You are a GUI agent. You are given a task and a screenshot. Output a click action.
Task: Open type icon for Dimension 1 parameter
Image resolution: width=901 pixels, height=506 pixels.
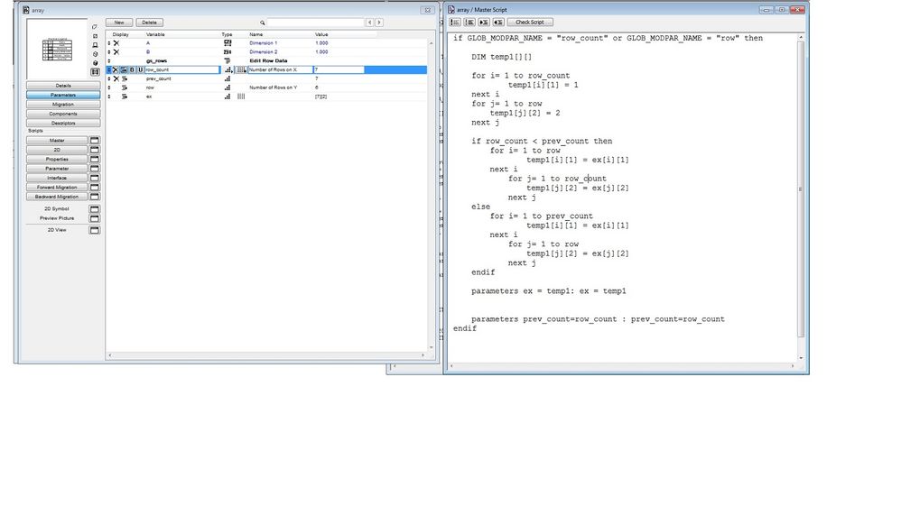coord(228,43)
